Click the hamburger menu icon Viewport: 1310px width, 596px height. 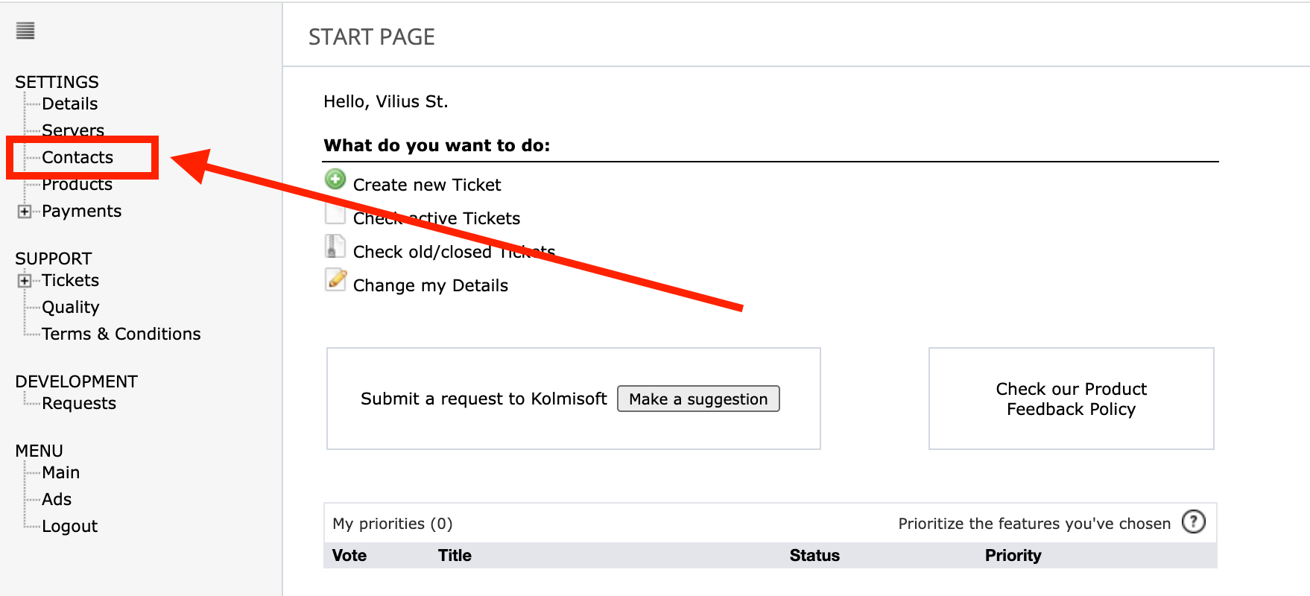25,31
